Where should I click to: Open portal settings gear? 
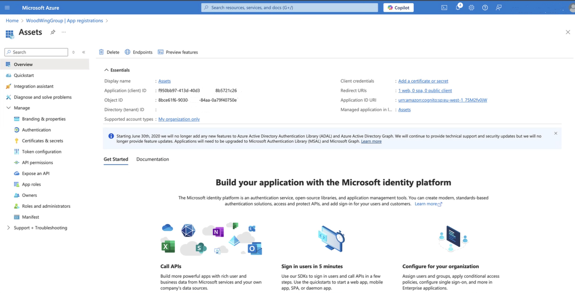pyautogui.click(x=471, y=8)
